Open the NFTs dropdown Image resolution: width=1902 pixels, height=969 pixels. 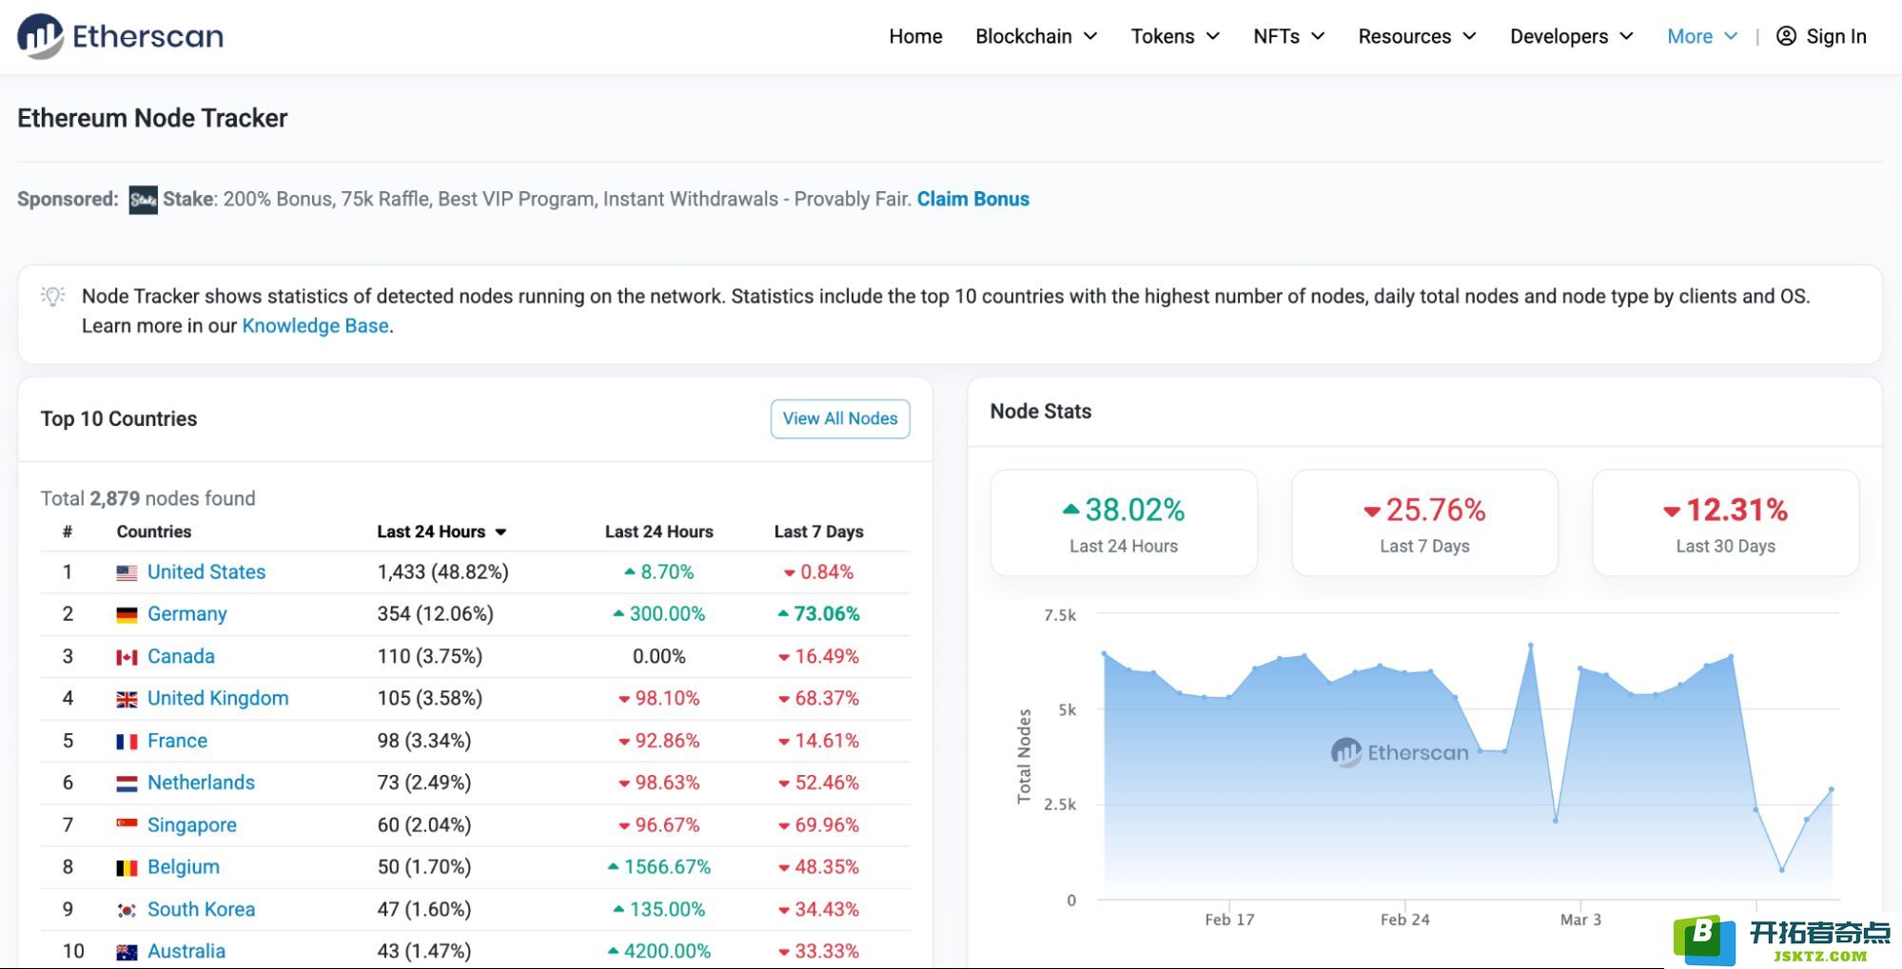1288,36
